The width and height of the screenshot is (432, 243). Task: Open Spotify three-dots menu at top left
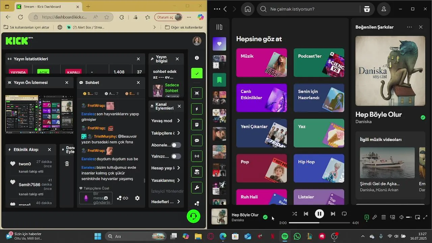point(217,9)
